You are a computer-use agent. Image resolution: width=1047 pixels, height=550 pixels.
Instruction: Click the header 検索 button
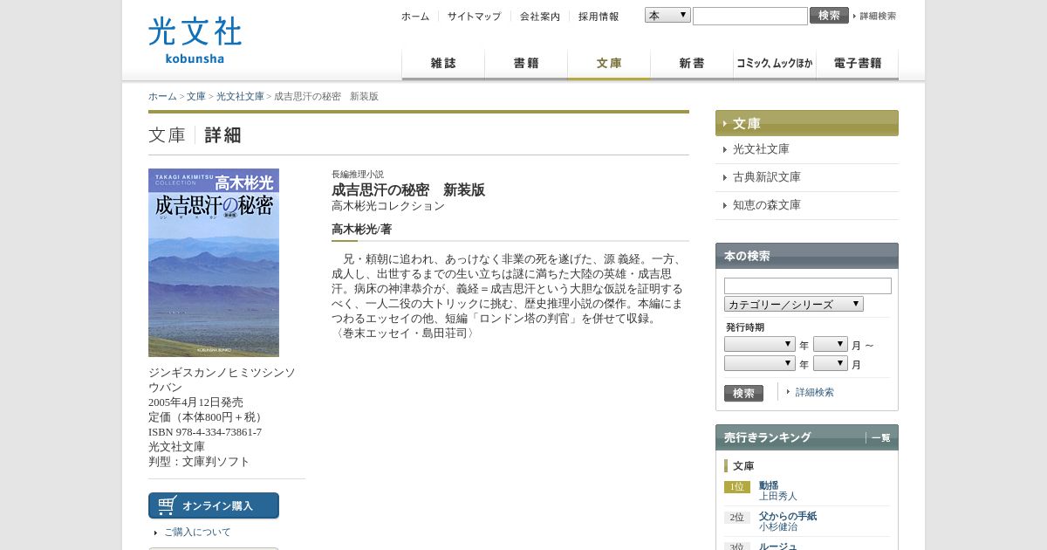tap(829, 15)
